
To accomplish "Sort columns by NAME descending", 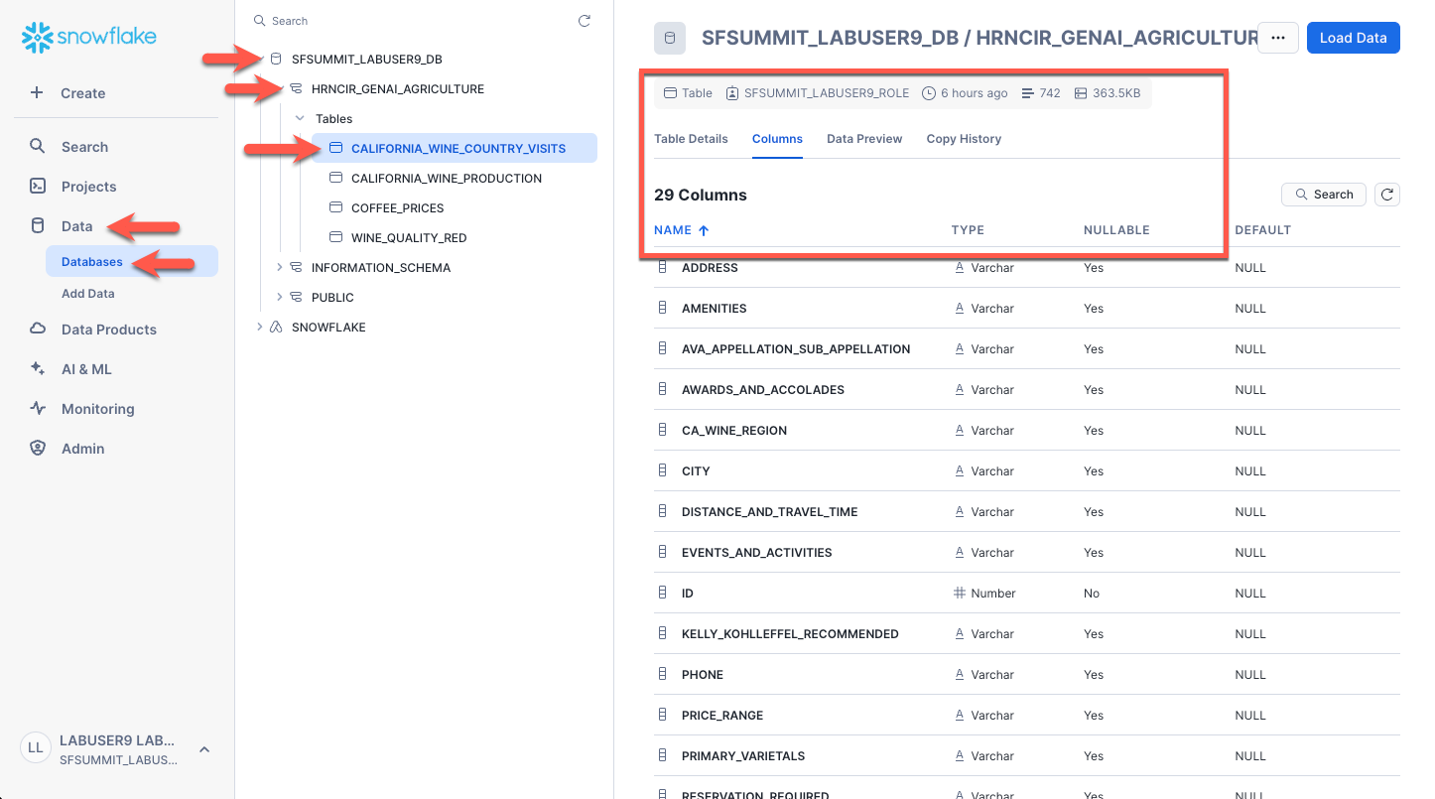I will pos(681,229).
